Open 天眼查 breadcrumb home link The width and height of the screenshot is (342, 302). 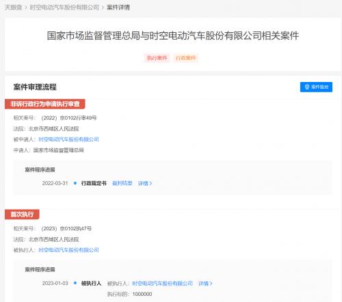tap(14, 8)
